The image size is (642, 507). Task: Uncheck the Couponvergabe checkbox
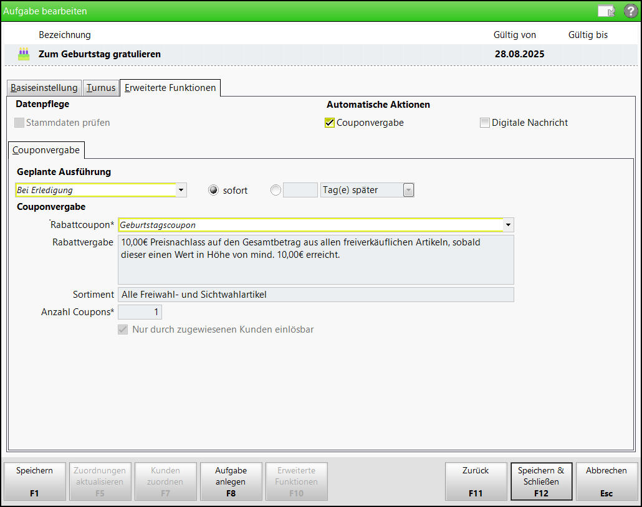point(330,123)
